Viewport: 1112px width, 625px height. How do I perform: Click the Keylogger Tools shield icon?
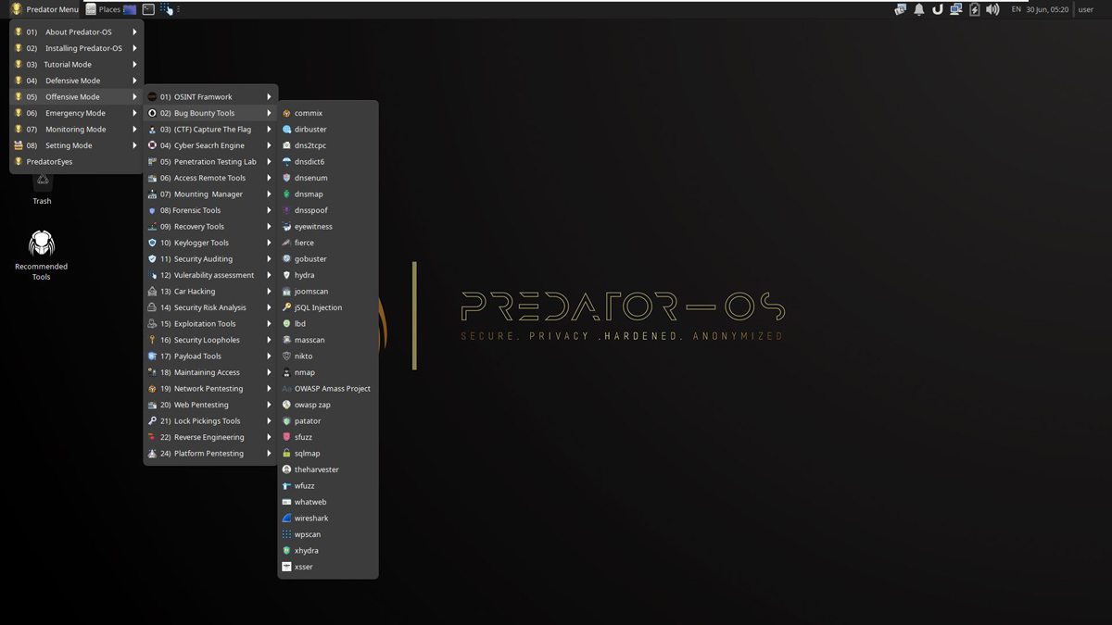point(152,243)
